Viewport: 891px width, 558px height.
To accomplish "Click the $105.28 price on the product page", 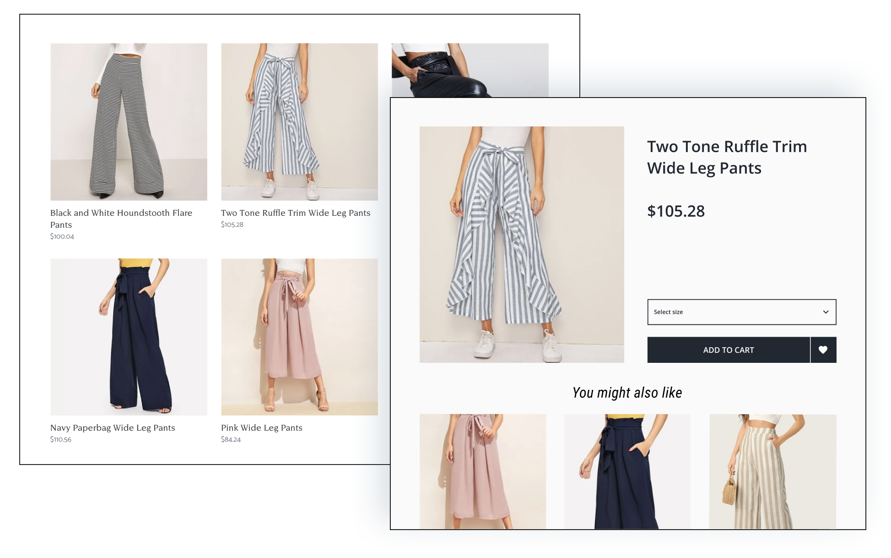I will point(676,211).
